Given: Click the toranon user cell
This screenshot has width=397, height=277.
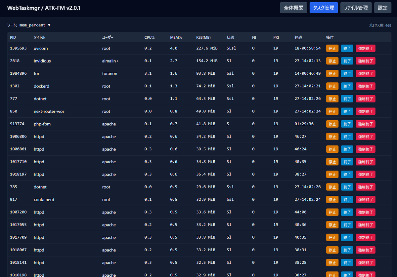Looking at the screenshot, I should point(110,73).
